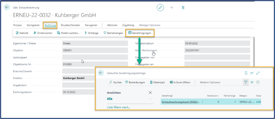Close the Ansichten pane
This screenshot has width=275, height=119.
pyautogui.click(x=150, y=92)
